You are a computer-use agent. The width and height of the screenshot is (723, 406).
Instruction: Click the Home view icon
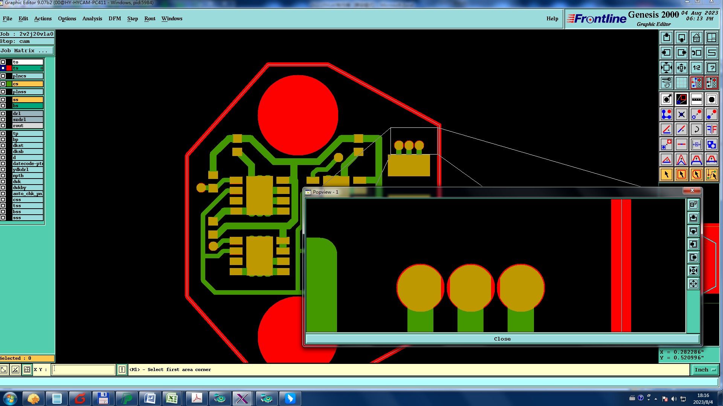click(x=696, y=38)
